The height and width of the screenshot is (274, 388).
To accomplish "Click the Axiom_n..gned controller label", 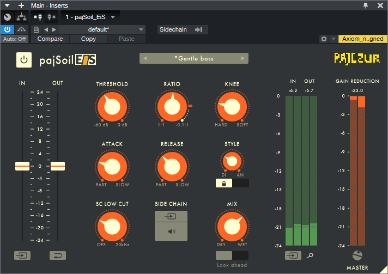I will [x=362, y=39].
